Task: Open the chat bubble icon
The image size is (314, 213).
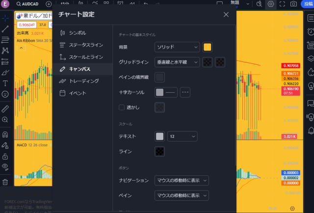Action: pyautogui.click(x=311, y=103)
